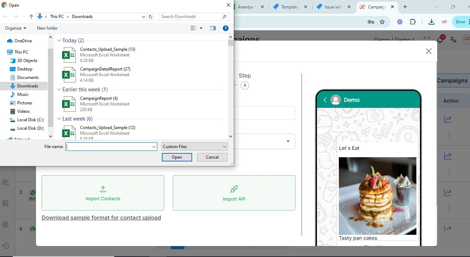470x257 pixels.
Task: Click pancake image in phone preview
Action: click(x=378, y=196)
